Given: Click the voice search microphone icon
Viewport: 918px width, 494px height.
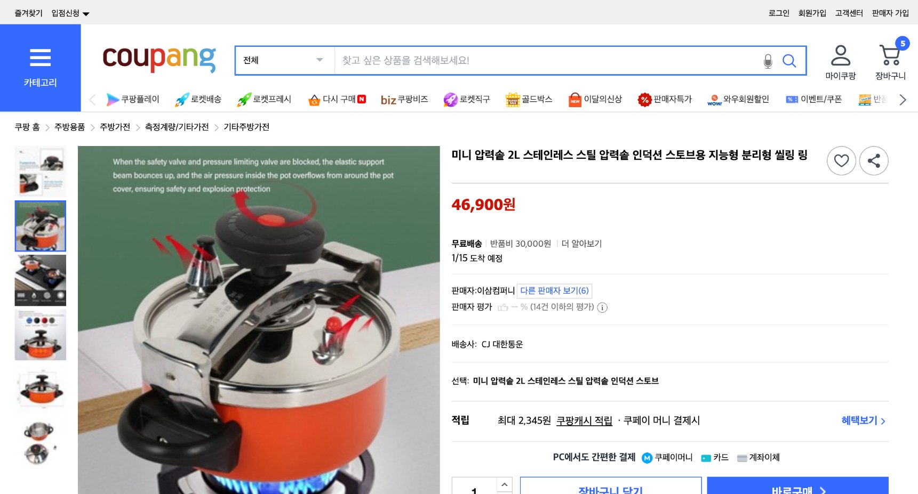Looking at the screenshot, I should (x=768, y=60).
